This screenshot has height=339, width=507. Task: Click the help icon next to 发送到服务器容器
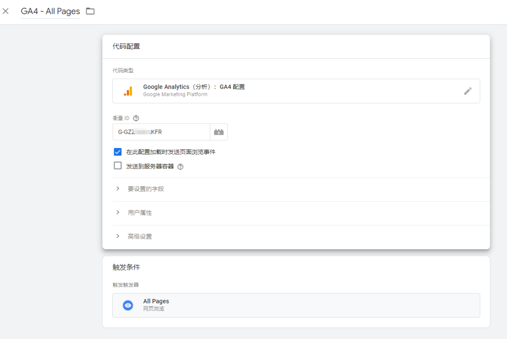[180, 165]
